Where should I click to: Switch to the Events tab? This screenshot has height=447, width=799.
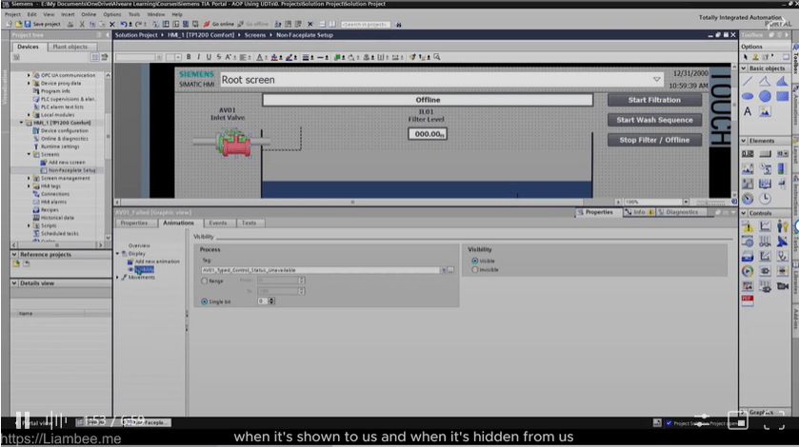(217, 223)
